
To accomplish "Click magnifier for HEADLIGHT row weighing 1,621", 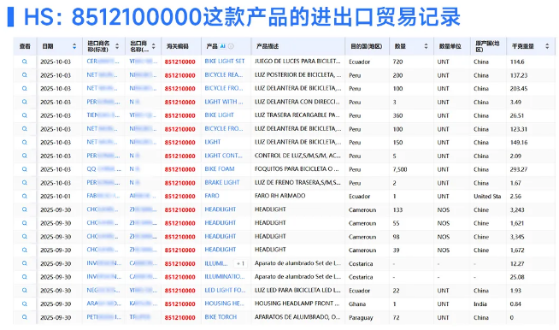I will pyautogui.click(x=25, y=223).
